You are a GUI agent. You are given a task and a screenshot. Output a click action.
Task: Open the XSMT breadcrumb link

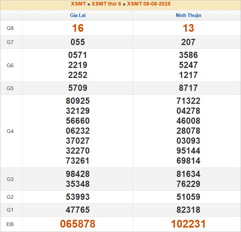click(x=78, y=4)
